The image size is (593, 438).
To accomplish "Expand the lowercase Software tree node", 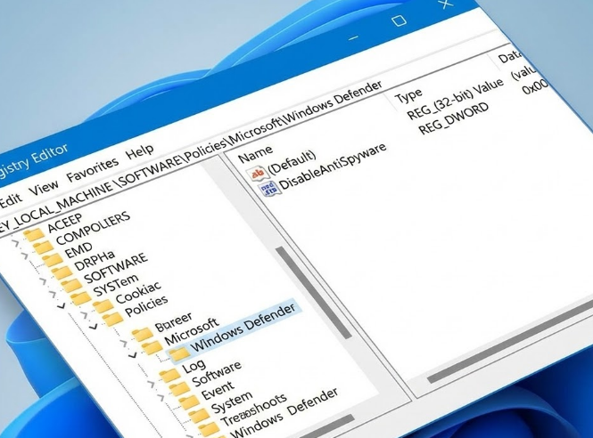I will [161, 397].
